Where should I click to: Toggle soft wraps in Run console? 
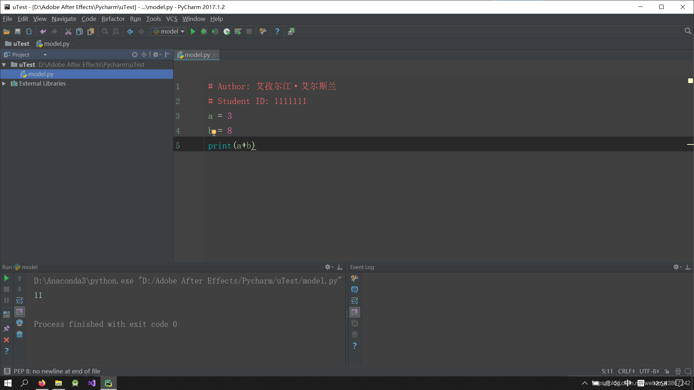point(20,300)
